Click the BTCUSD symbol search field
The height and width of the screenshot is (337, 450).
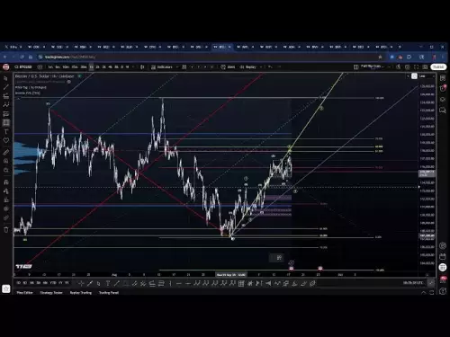[x=23, y=67]
